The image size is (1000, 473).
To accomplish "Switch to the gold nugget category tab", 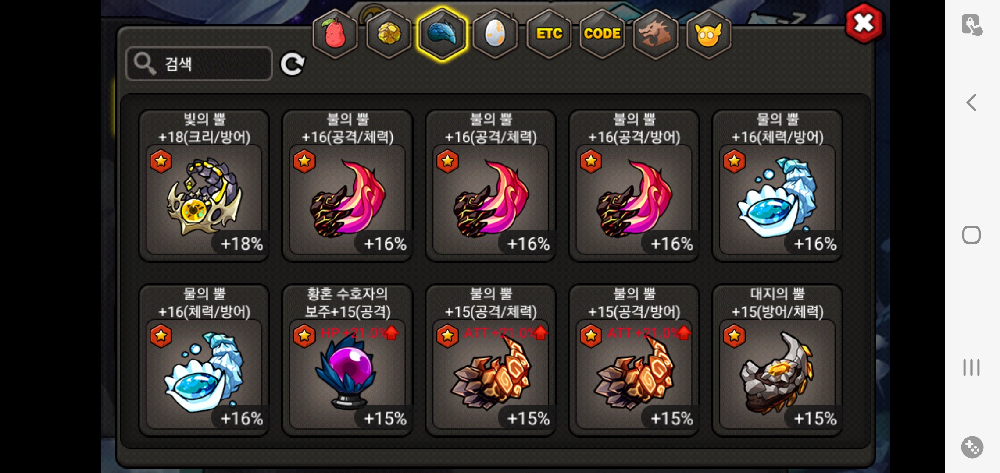I will tap(389, 34).
